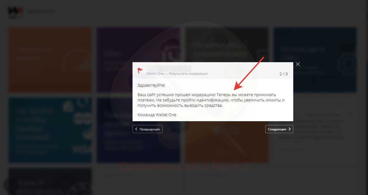Click the '2 / 3' message counter
Viewport: 368px width, 195px height.
[284, 74]
